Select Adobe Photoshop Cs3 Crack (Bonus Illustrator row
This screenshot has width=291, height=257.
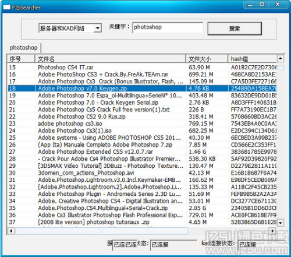click(x=142, y=82)
